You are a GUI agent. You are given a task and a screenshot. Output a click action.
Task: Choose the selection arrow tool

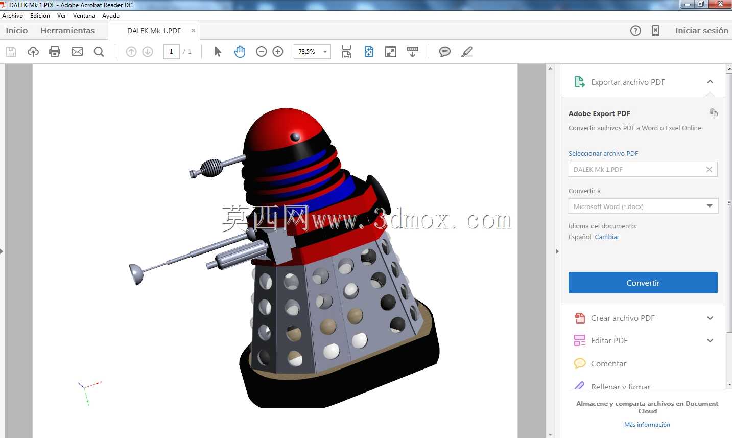tap(218, 52)
